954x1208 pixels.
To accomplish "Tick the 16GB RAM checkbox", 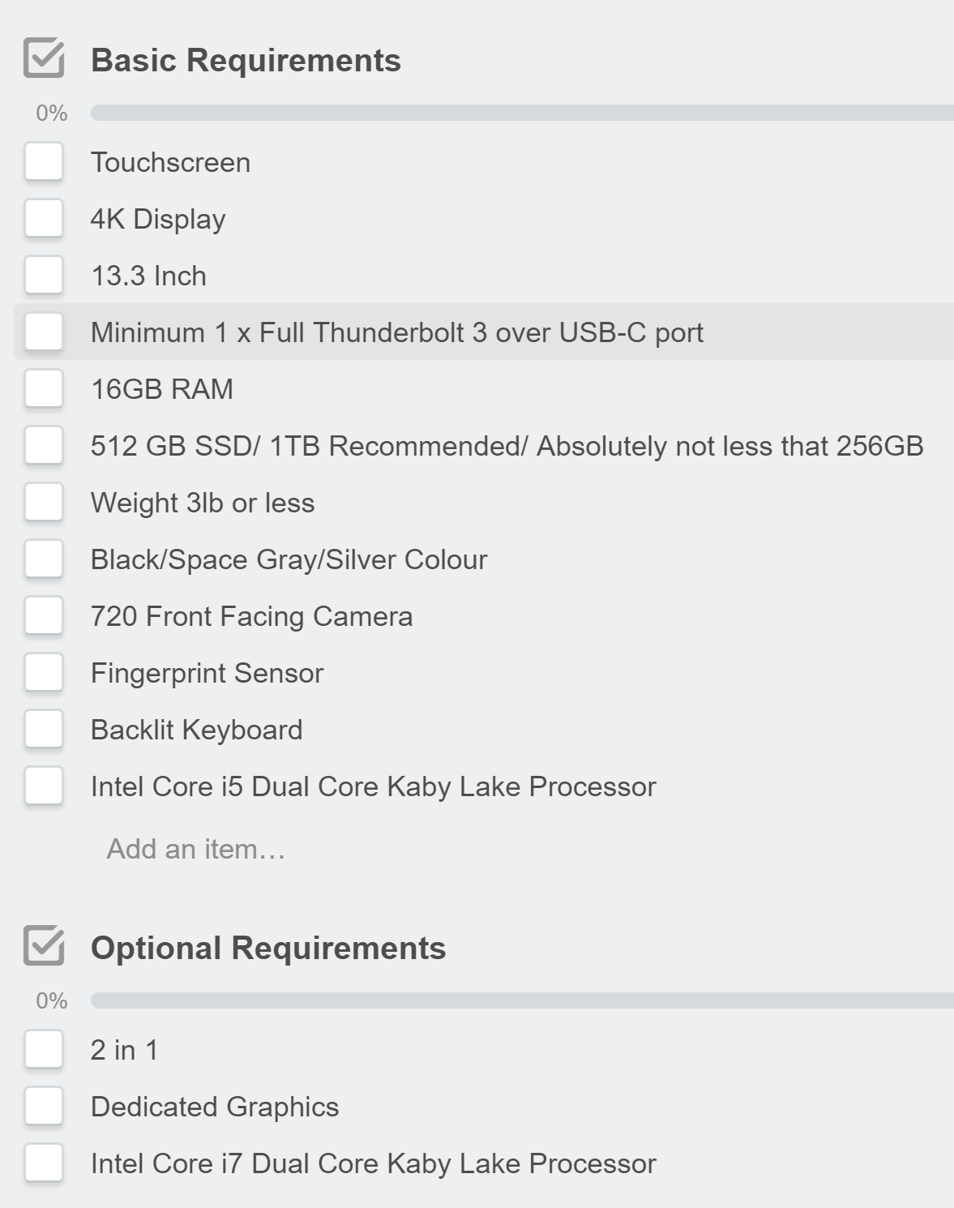I will [45, 388].
